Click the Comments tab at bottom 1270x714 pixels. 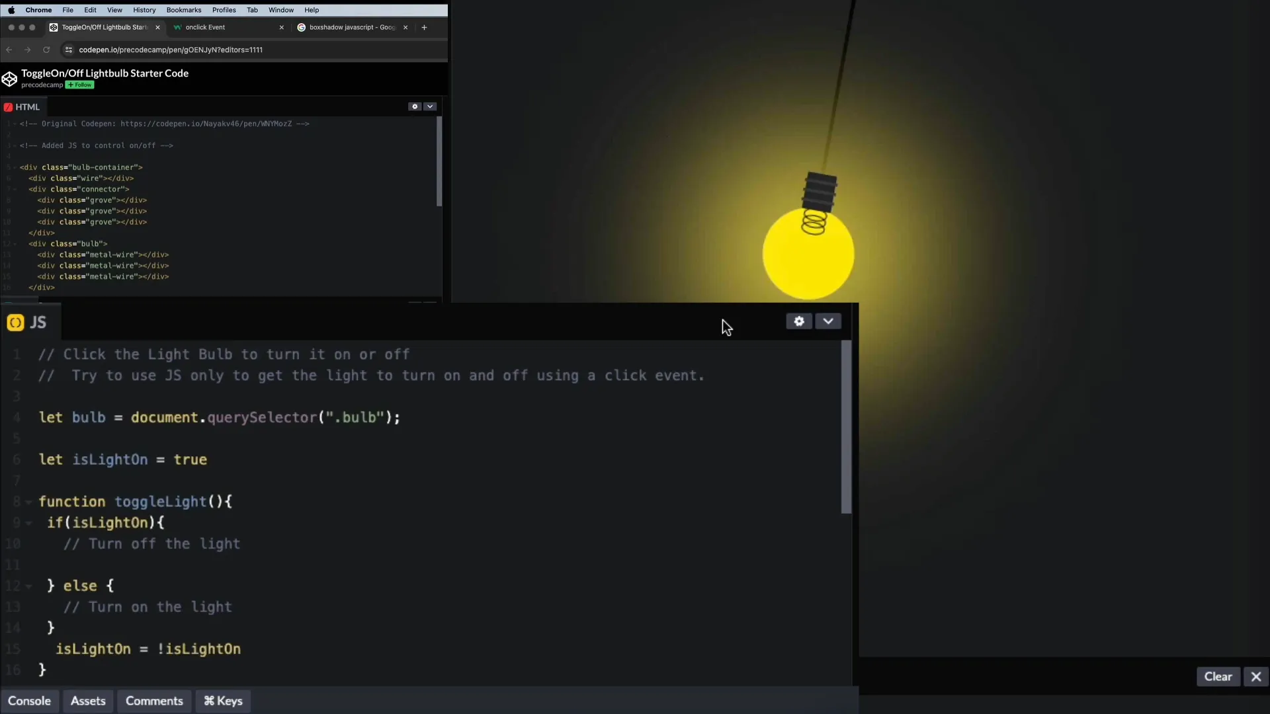pyautogui.click(x=153, y=701)
